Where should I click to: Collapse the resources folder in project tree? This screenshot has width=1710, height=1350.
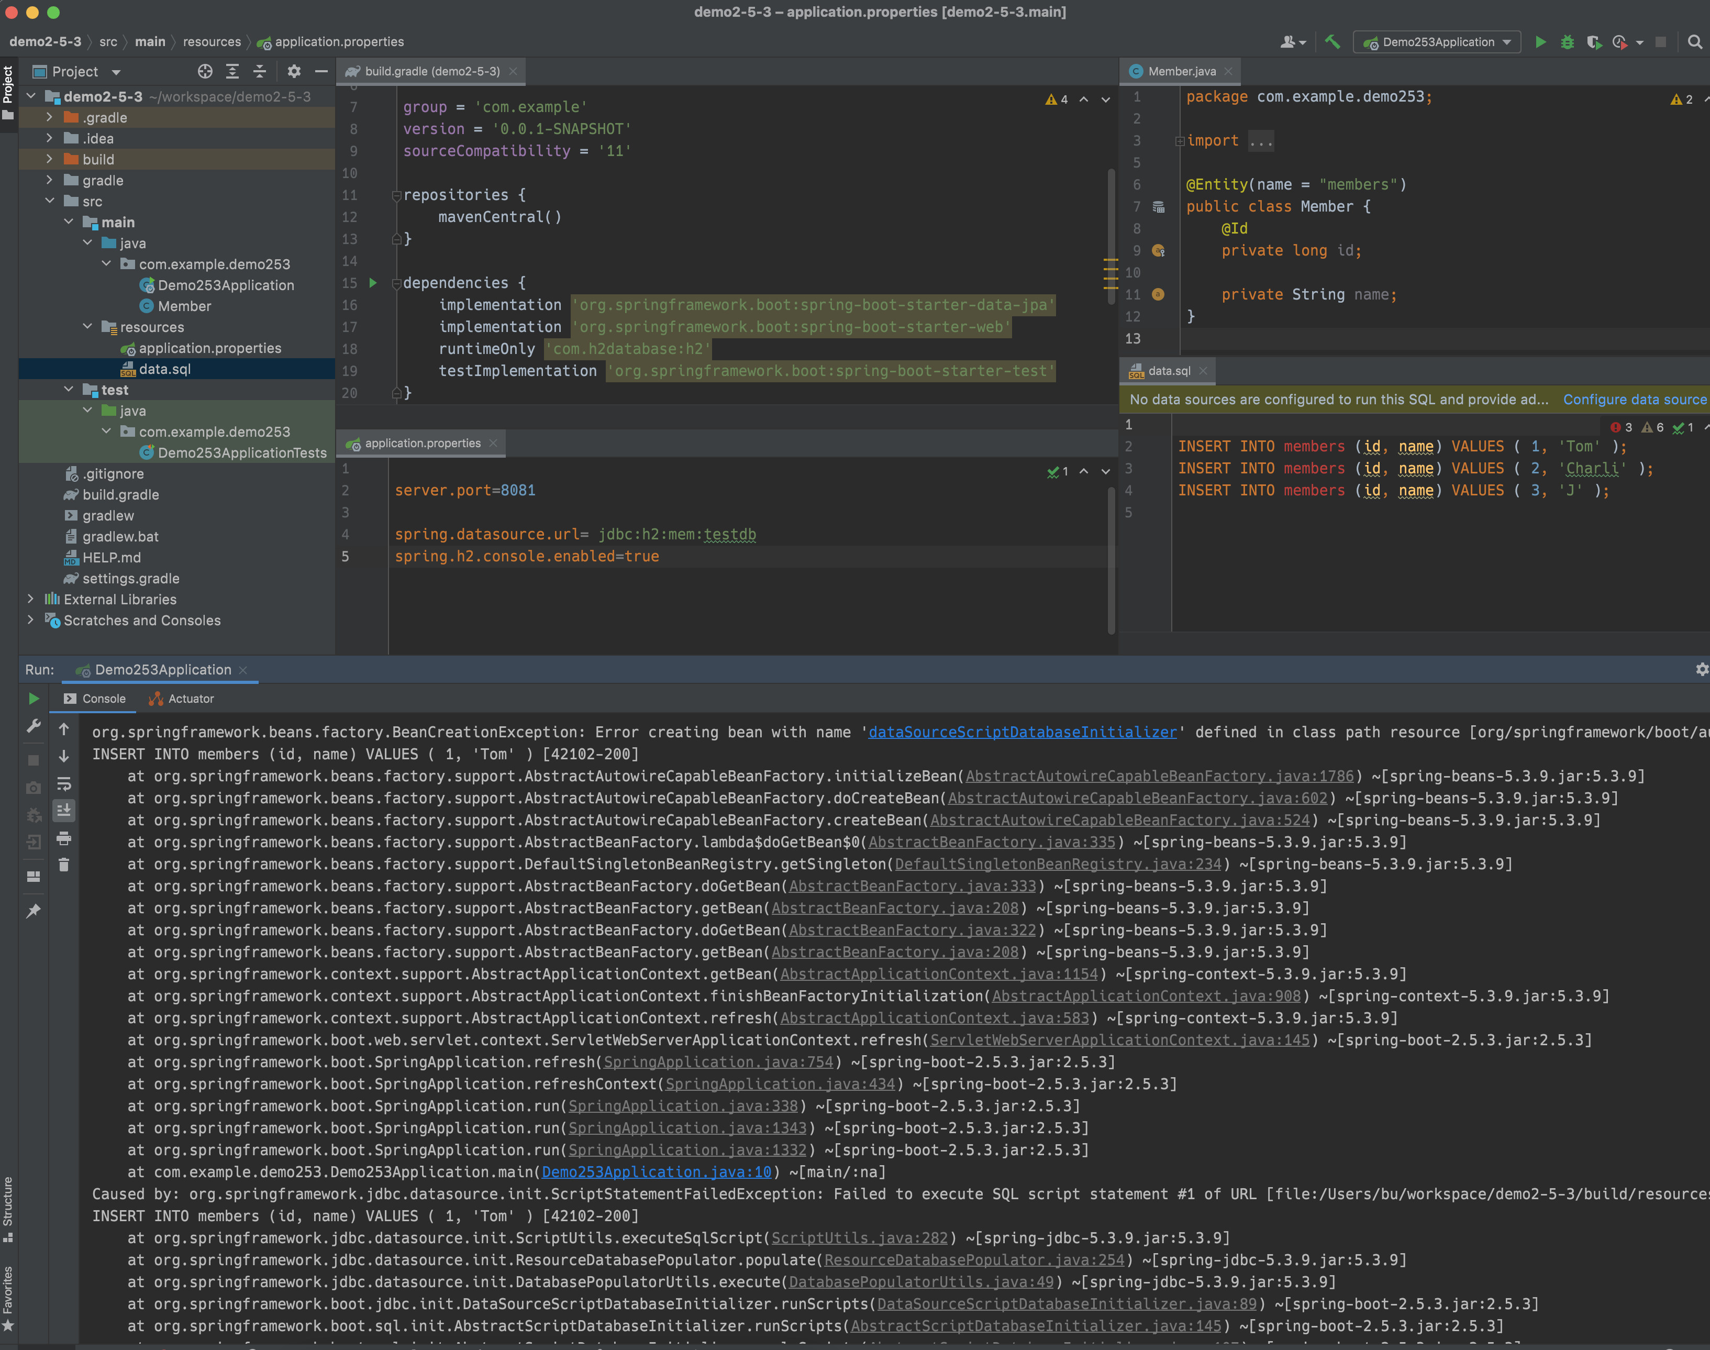pos(88,326)
